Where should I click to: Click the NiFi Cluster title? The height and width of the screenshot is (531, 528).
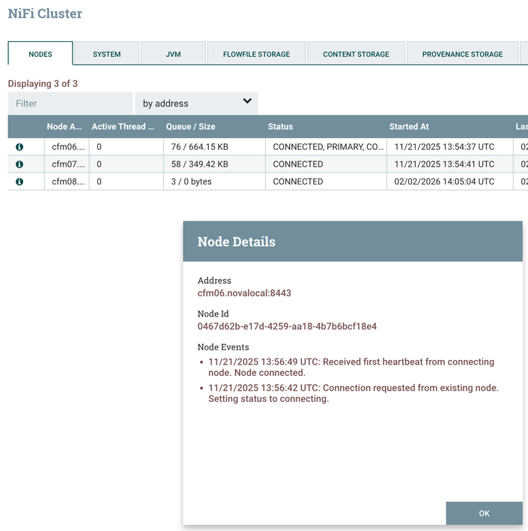point(45,13)
